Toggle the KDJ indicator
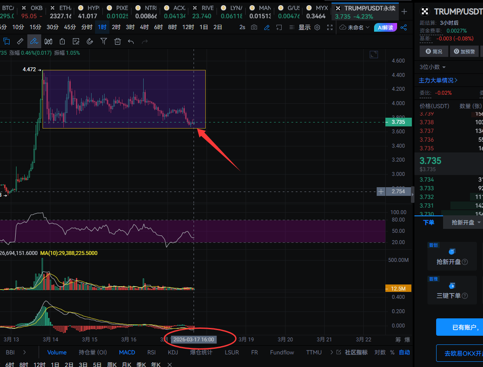The height and width of the screenshot is (367, 483). click(x=173, y=352)
